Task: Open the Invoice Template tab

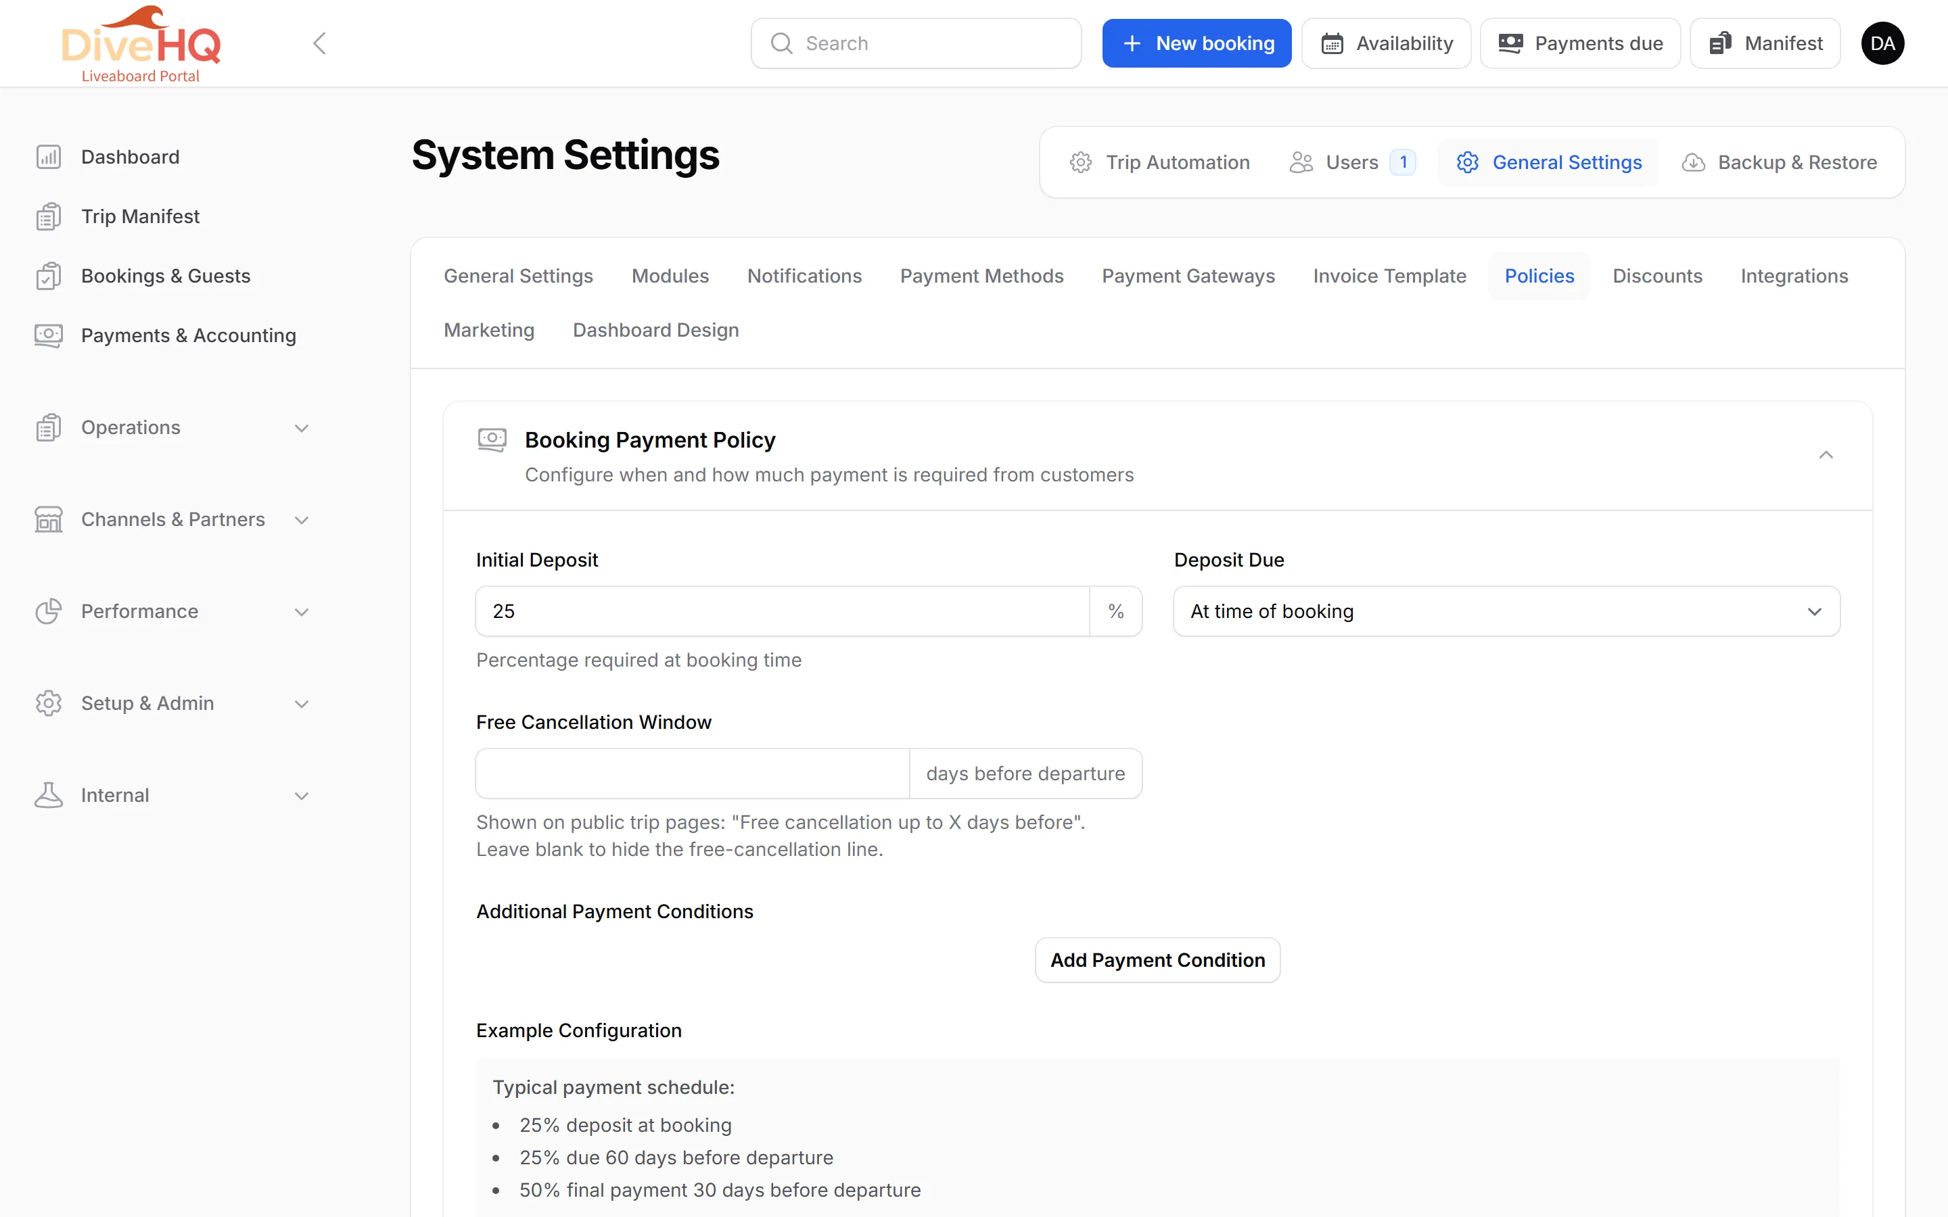Action: tap(1389, 276)
